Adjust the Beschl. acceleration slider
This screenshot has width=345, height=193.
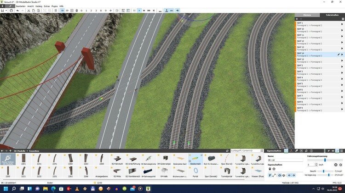point(325,171)
